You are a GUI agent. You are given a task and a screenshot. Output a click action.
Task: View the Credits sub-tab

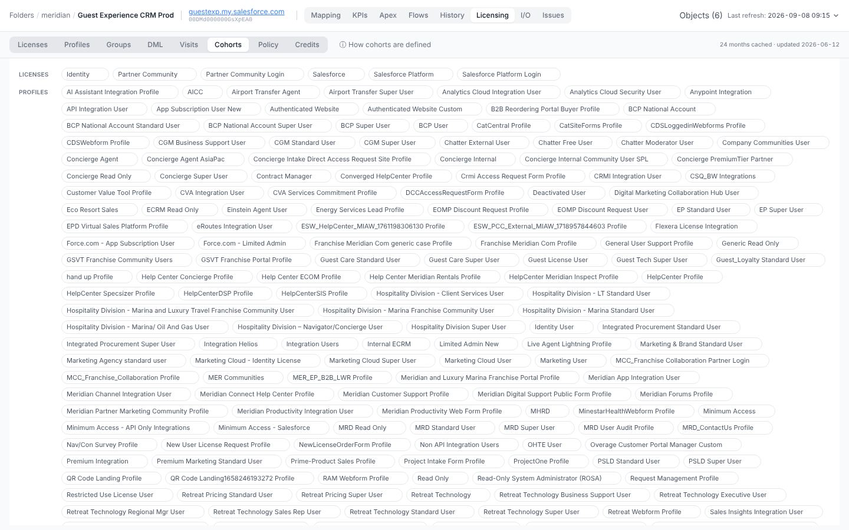(x=307, y=45)
